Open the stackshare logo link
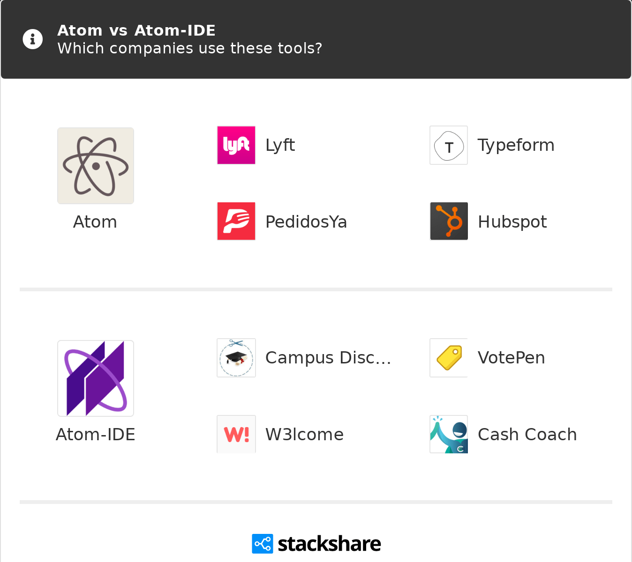 click(x=316, y=544)
